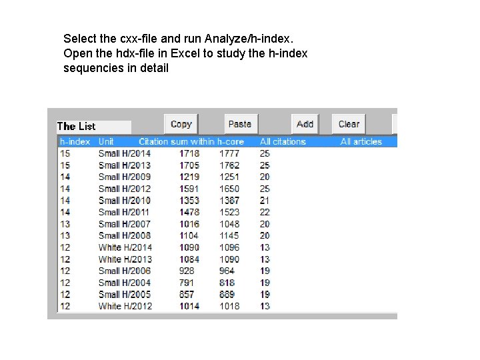Select the row Small H/2009
480x360 pixels.
[227, 177]
